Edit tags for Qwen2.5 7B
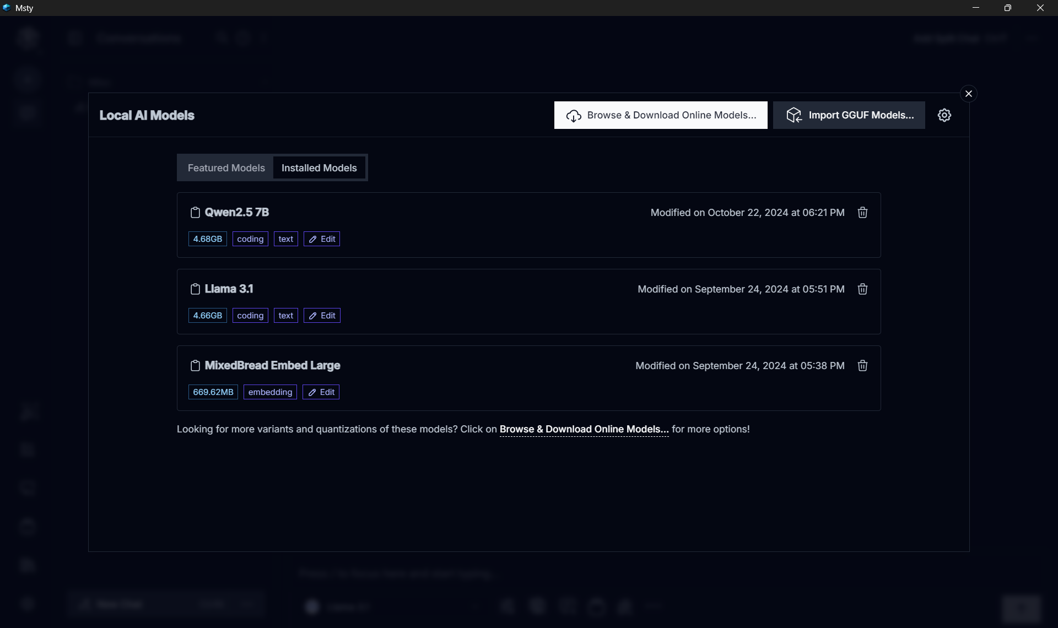This screenshot has width=1058, height=628. coord(322,239)
